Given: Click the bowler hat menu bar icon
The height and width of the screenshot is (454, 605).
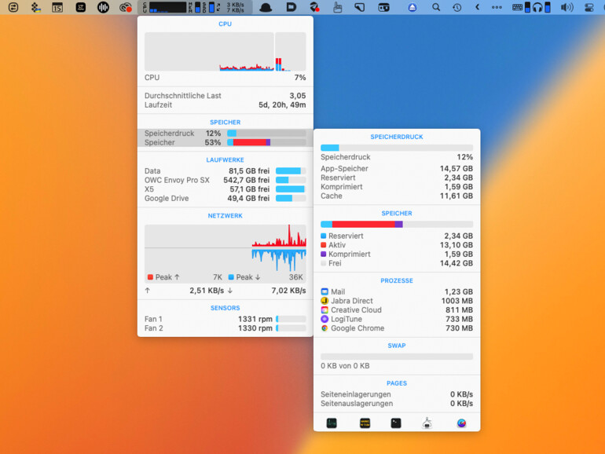Looking at the screenshot, I should click(266, 7).
